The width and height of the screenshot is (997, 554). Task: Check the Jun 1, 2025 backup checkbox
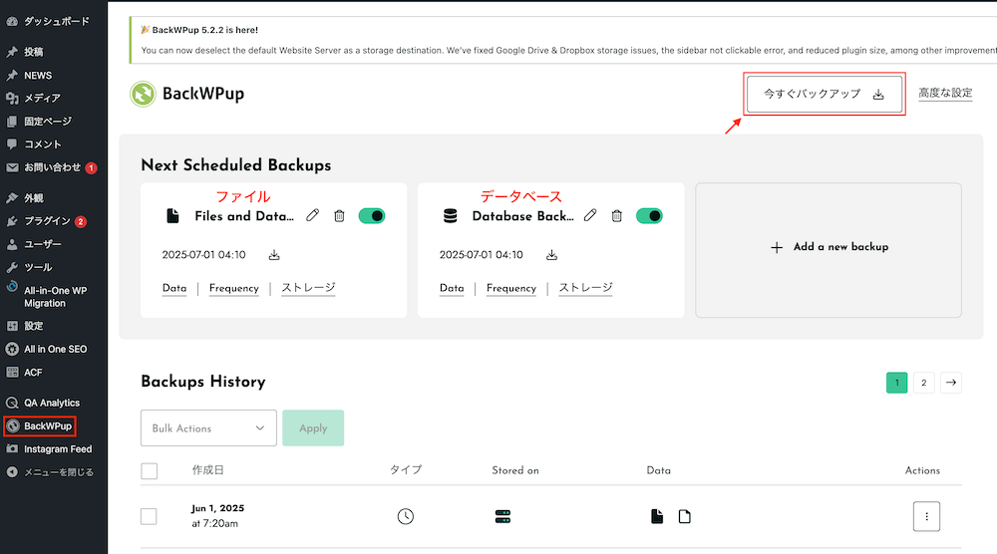coord(149,516)
